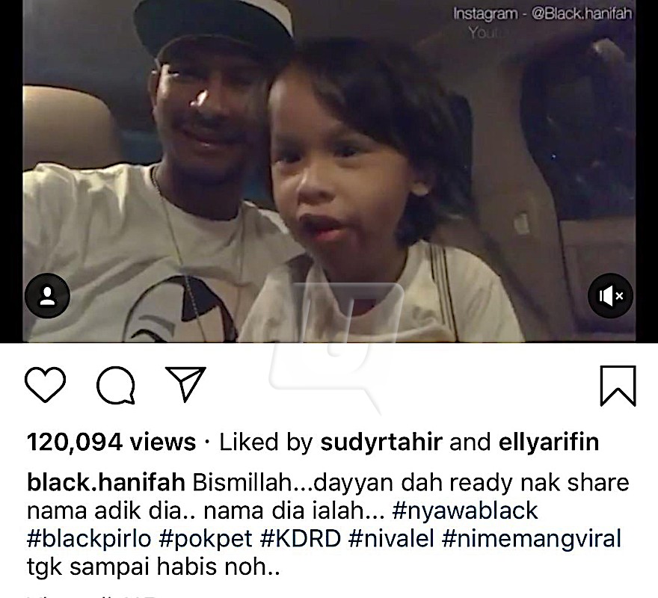Open sudyrtahir's profile
The width and height of the screenshot is (658, 598).
[x=381, y=442]
